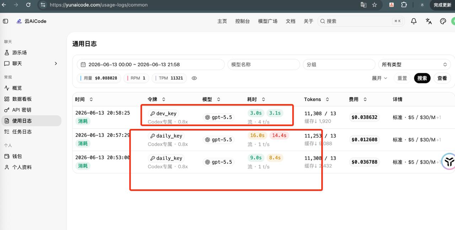Sort by 模型 column arrows
This screenshot has width=455, height=230.
(x=218, y=100)
